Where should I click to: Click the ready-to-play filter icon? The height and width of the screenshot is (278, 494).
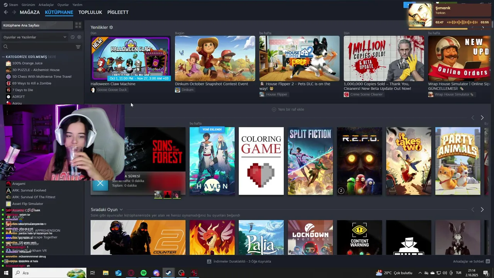(x=79, y=37)
